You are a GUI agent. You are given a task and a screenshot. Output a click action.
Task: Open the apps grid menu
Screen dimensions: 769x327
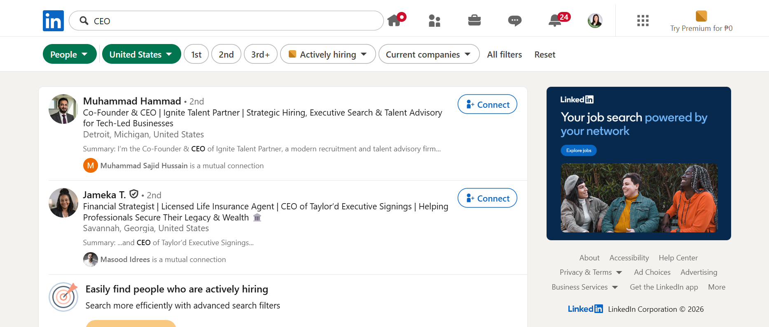tap(643, 21)
